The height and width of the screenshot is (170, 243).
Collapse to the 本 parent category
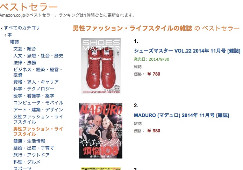coord(9,35)
